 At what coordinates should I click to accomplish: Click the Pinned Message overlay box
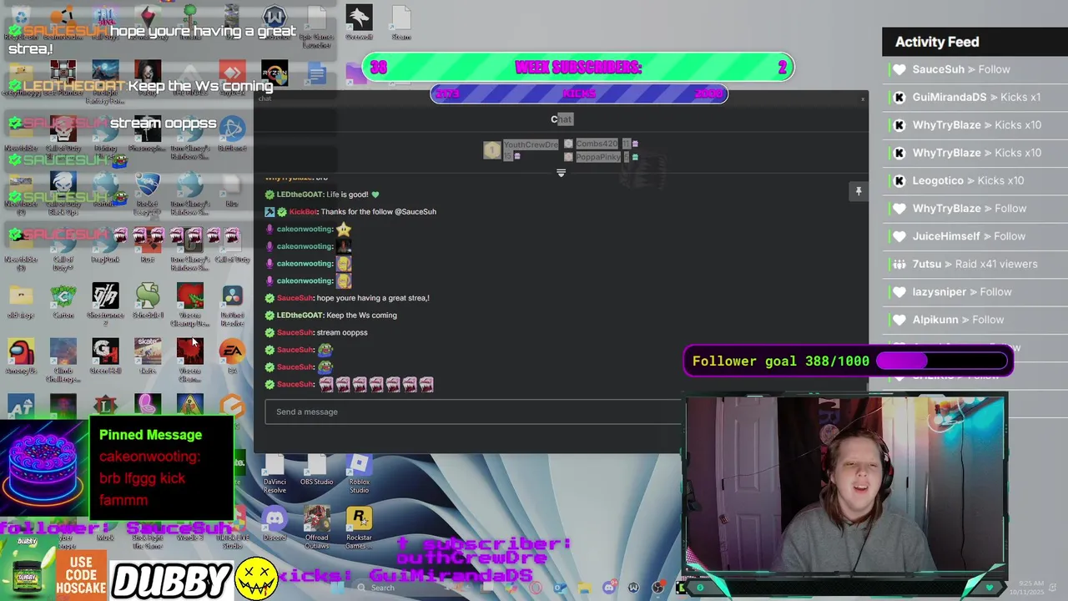click(161, 467)
